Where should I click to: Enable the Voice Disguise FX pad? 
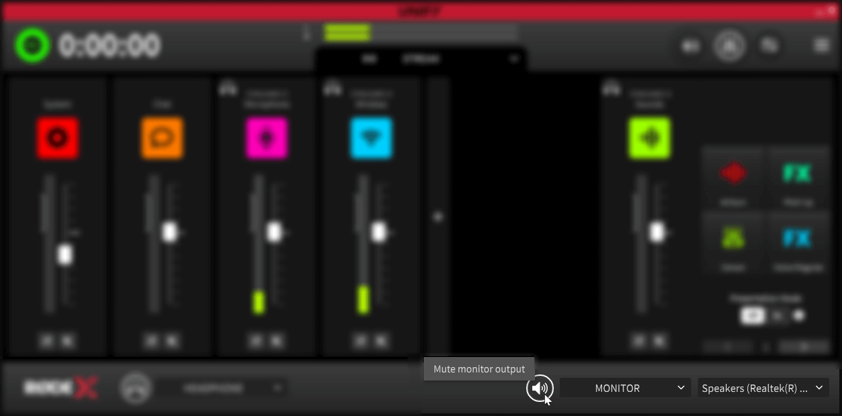[x=797, y=239]
